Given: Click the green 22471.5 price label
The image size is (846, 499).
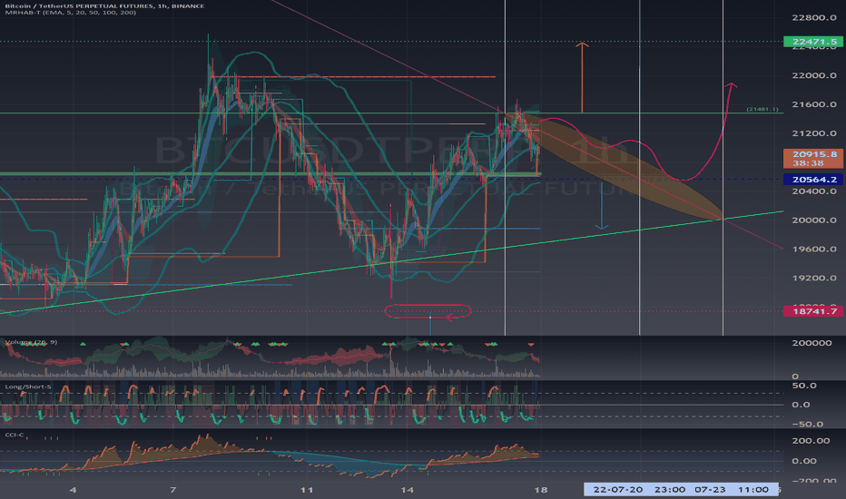Looking at the screenshot, I should [x=813, y=42].
